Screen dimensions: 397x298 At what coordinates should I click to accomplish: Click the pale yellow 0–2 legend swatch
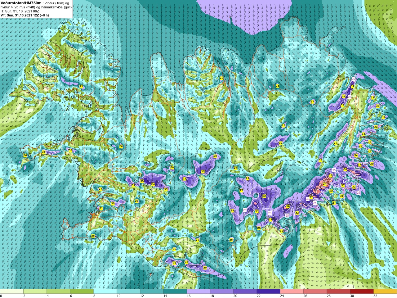pos(12,291)
